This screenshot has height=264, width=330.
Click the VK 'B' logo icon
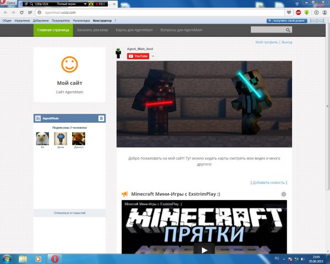click(x=101, y=118)
